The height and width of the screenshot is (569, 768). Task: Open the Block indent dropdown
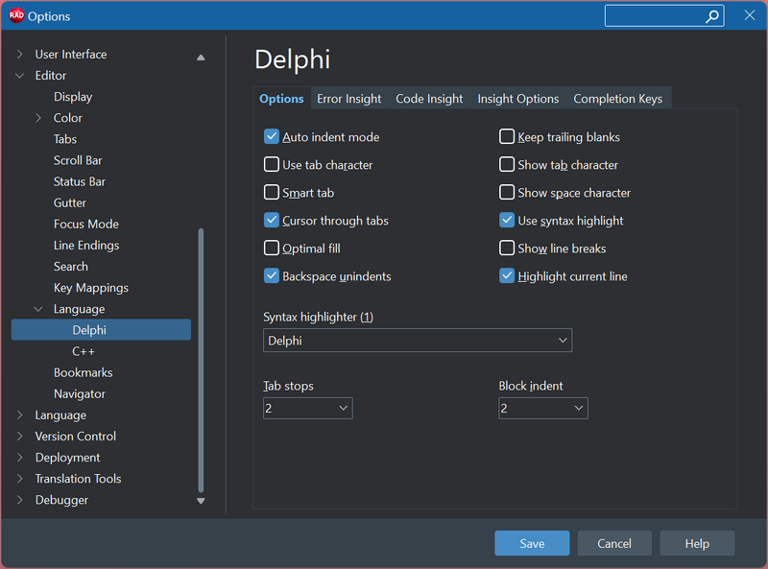tap(543, 408)
